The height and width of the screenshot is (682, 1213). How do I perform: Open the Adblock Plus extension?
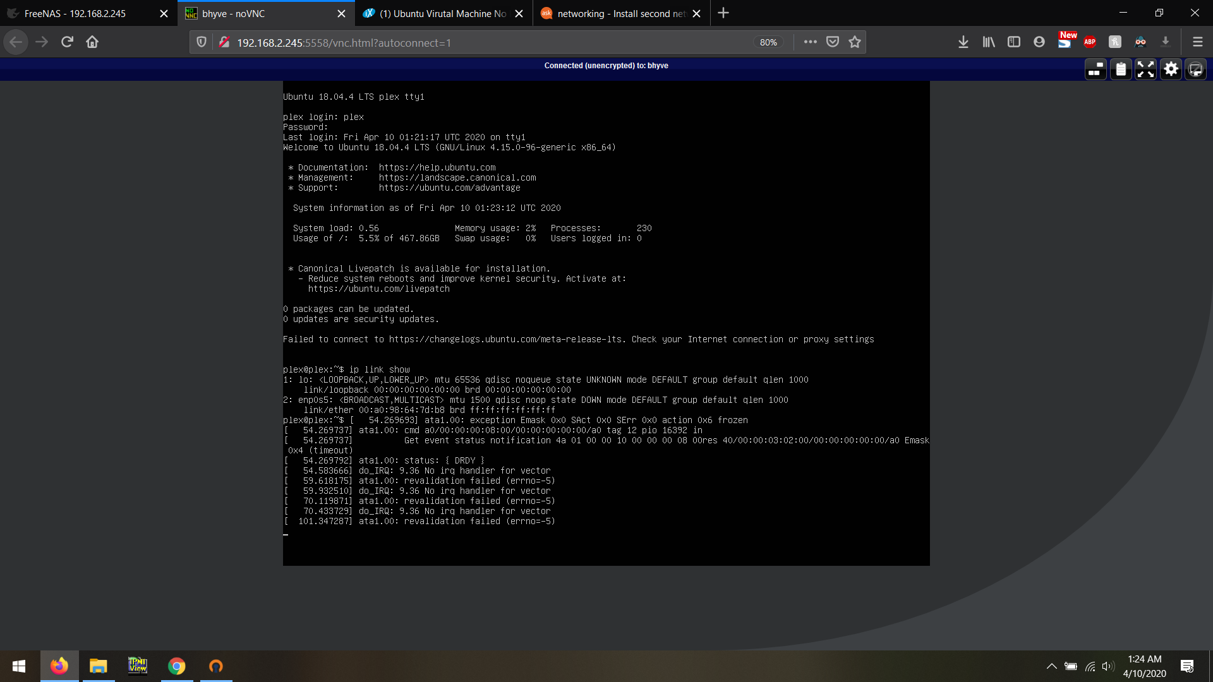[1090, 42]
